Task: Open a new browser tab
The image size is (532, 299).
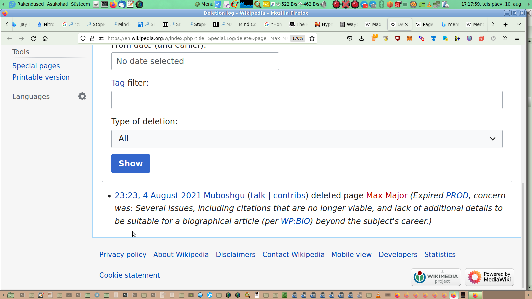Action: point(505,24)
